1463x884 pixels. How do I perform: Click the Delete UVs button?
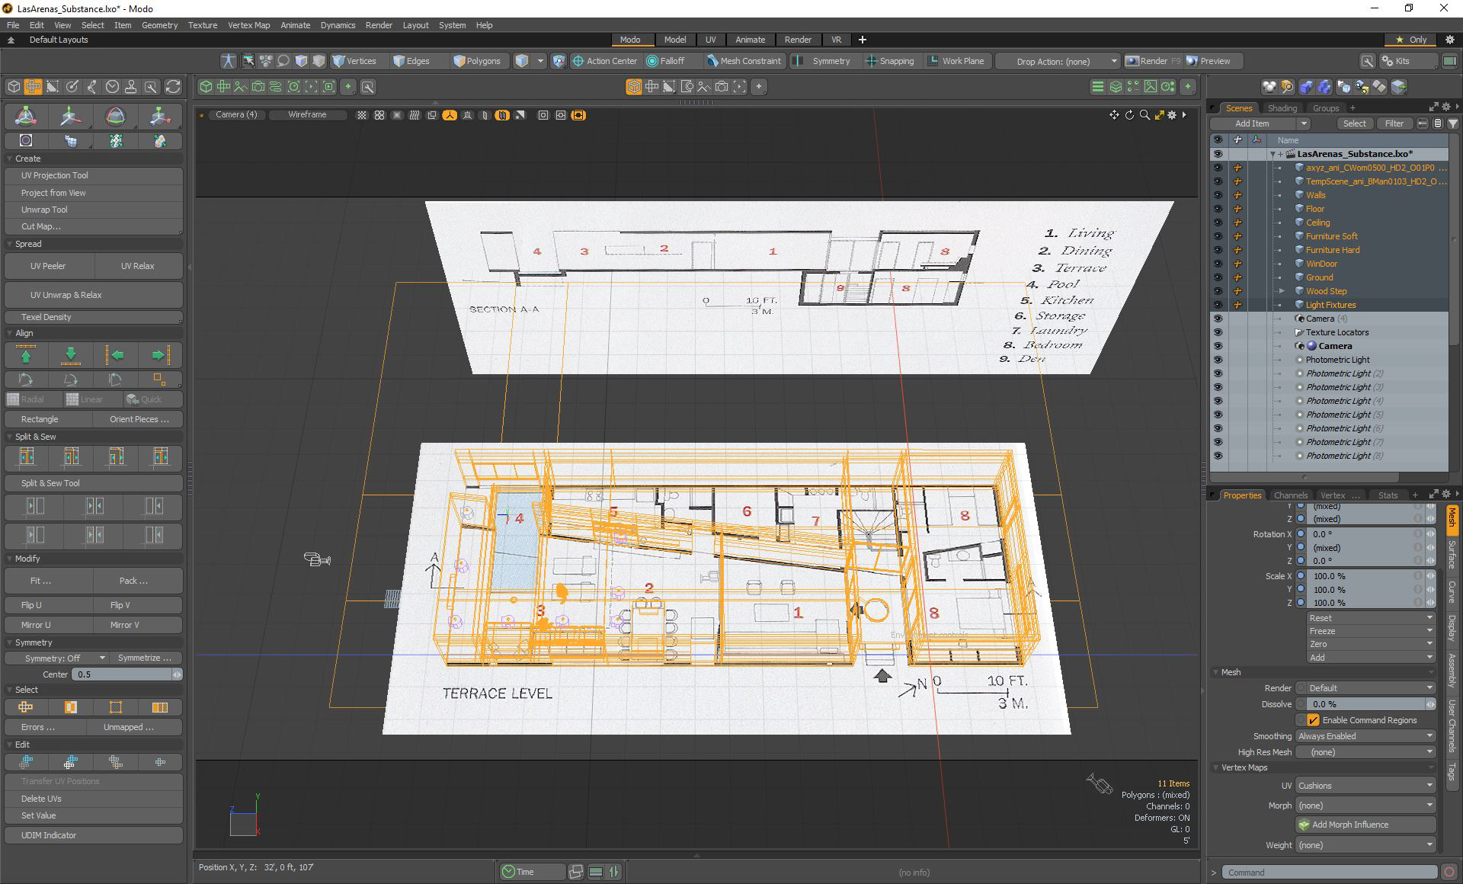click(x=42, y=799)
